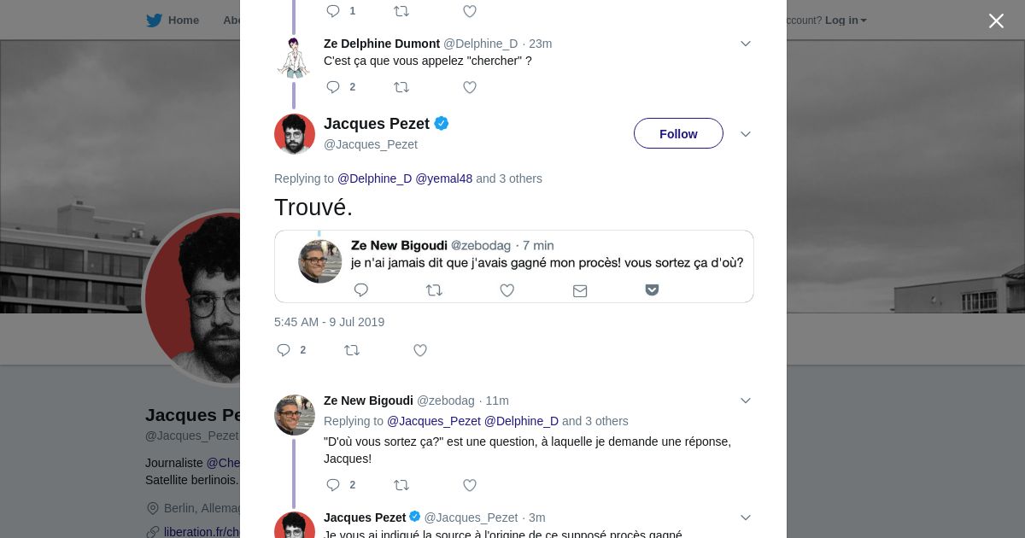The height and width of the screenshot is (538, 1025).
Task: Reply to Delphine Dumont's tweet
Action: pos(333,87)
